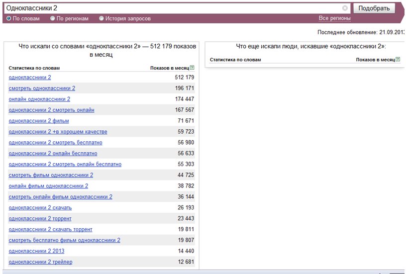The height and width of the screenshot is (274, 406).
Task: Open the 'одноклассники 2 трейлер' link
Action: (x=41, y=262)
